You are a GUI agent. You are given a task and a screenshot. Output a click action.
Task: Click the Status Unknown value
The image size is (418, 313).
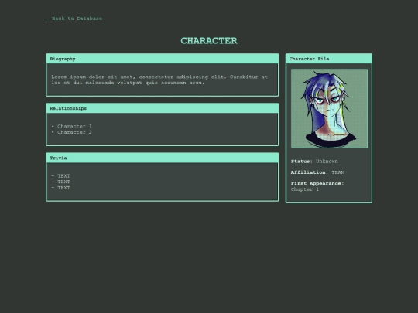(x=327, y=162)
